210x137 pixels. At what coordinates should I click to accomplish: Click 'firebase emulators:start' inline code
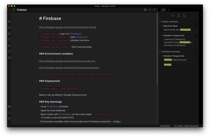click(x=54, y=47)
